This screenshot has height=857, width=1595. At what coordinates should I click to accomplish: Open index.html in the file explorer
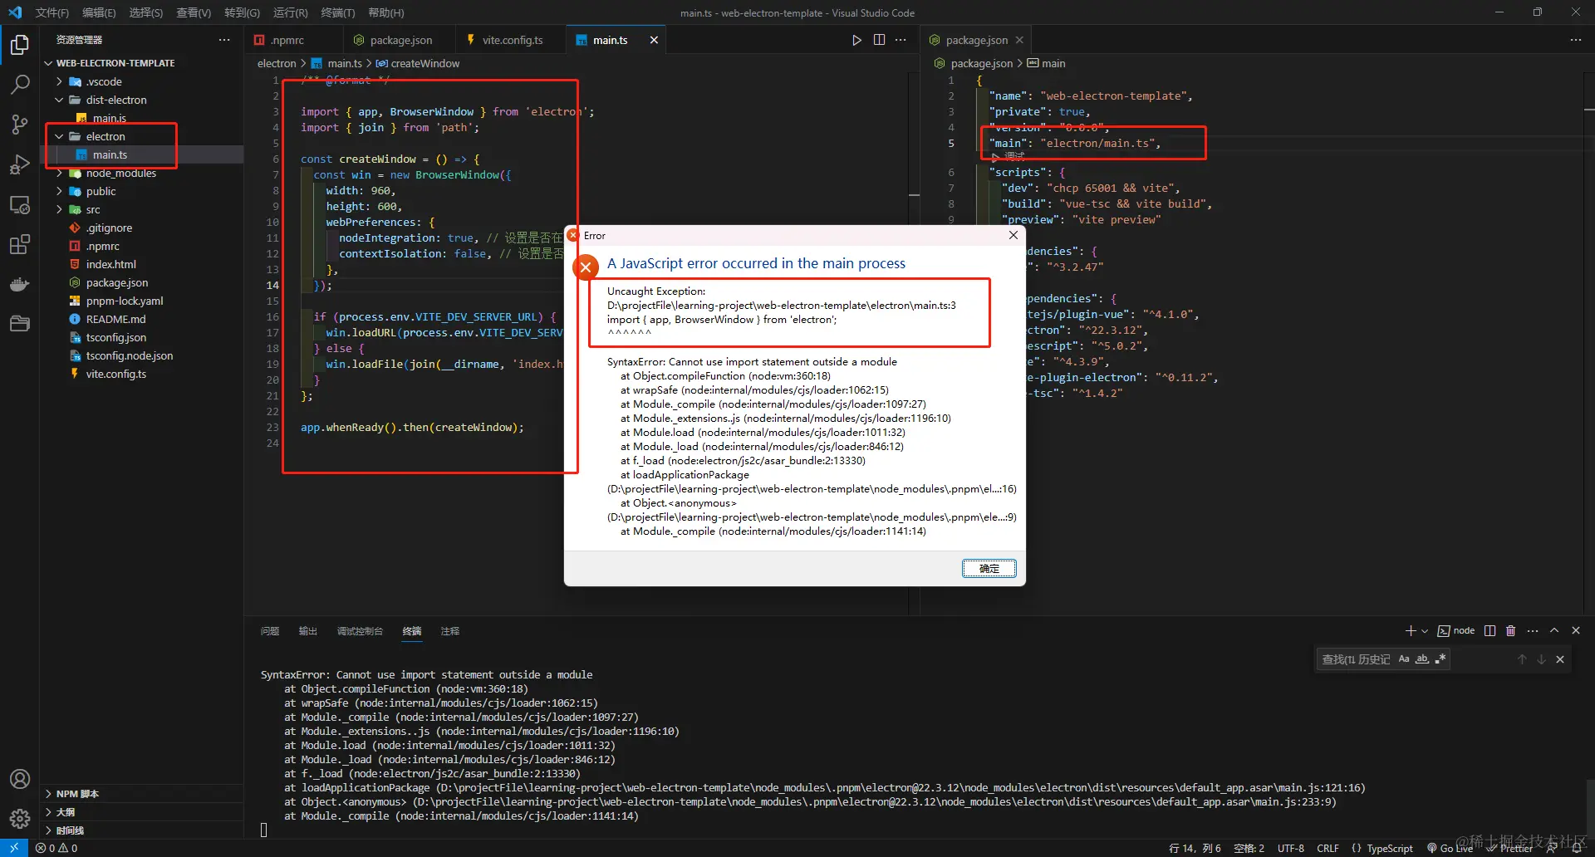(110, 264)
